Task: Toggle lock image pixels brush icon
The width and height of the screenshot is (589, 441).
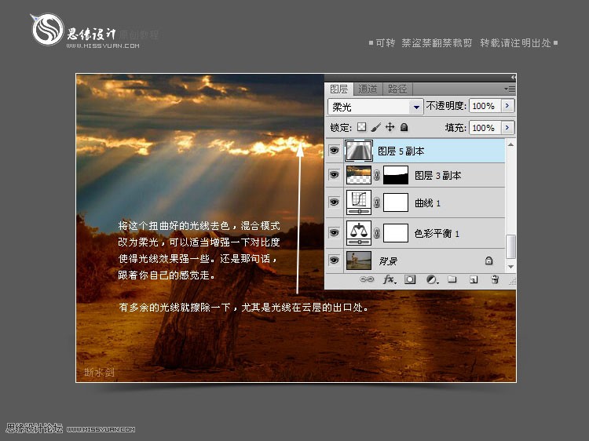Action: (375, 127)
